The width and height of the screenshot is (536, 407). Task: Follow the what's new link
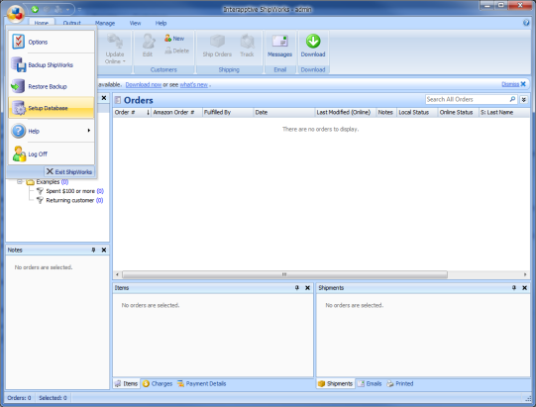(194, 84)
